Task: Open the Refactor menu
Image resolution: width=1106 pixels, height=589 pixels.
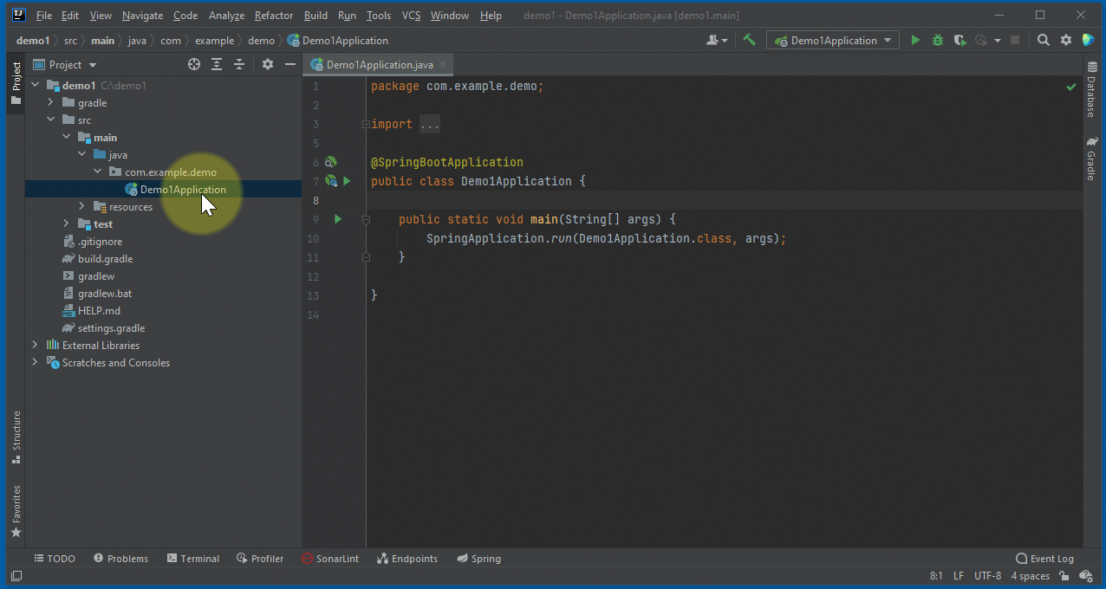Action: tap(273, 15)
